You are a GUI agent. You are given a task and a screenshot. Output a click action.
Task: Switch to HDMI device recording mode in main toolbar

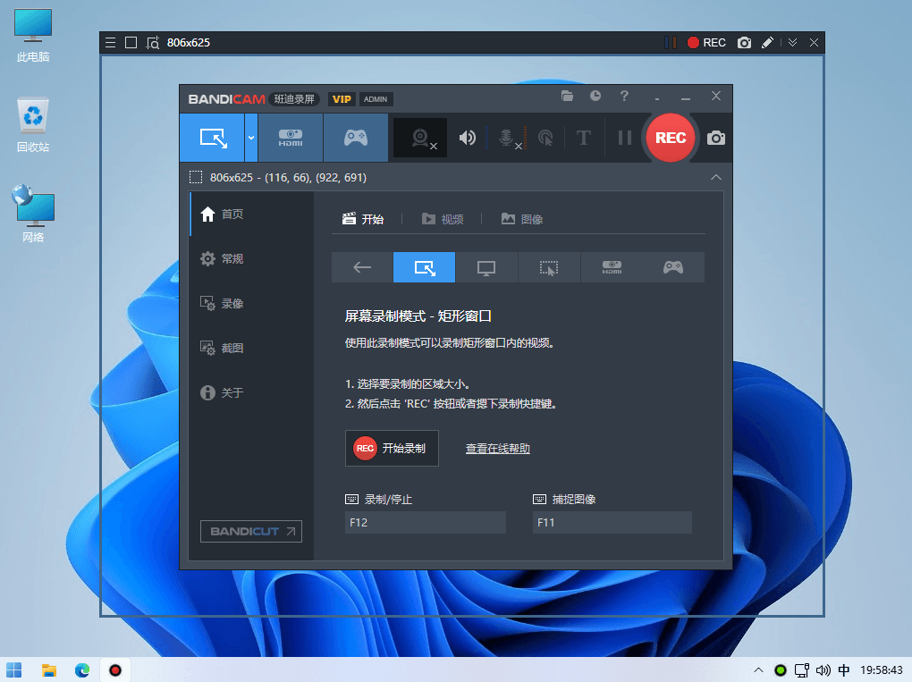coord(291,138)
